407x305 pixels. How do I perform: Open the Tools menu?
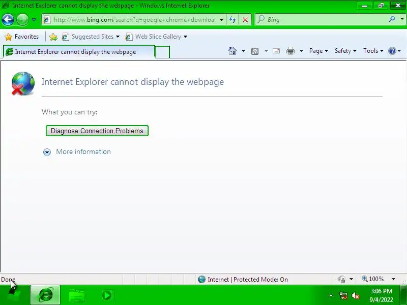tap(373, 51)
